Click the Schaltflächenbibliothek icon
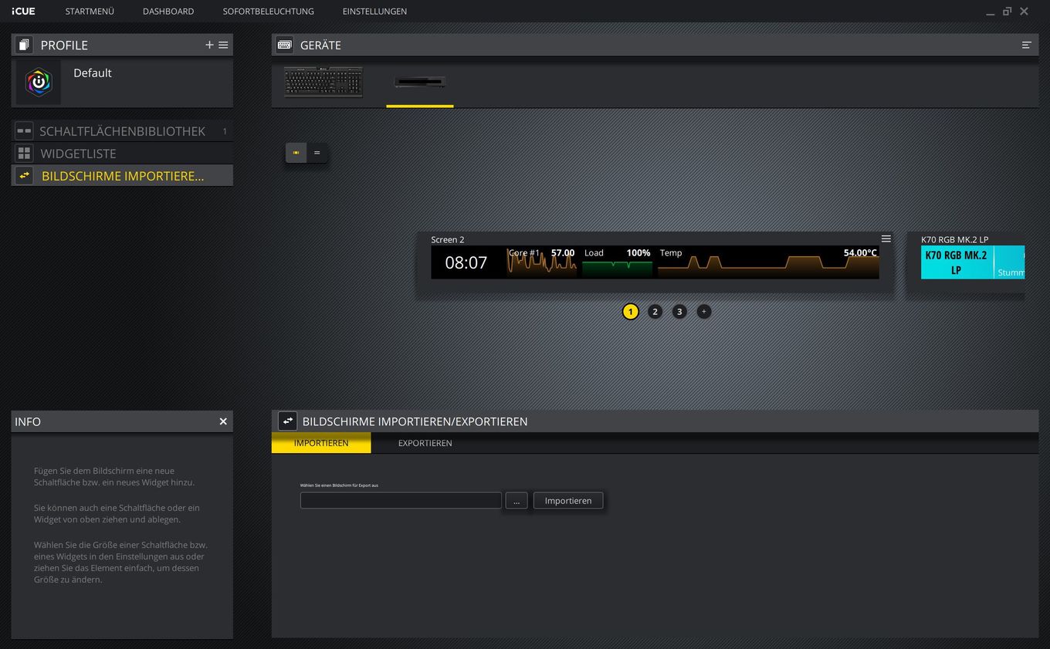The width and height of the screenshot is (1050, 649). tap(24, 131)
